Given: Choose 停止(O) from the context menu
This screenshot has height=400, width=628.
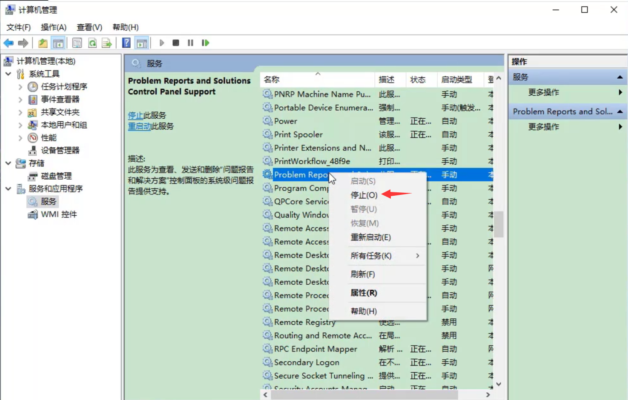Looking at the screenshot, I should [x=364, y=195].
